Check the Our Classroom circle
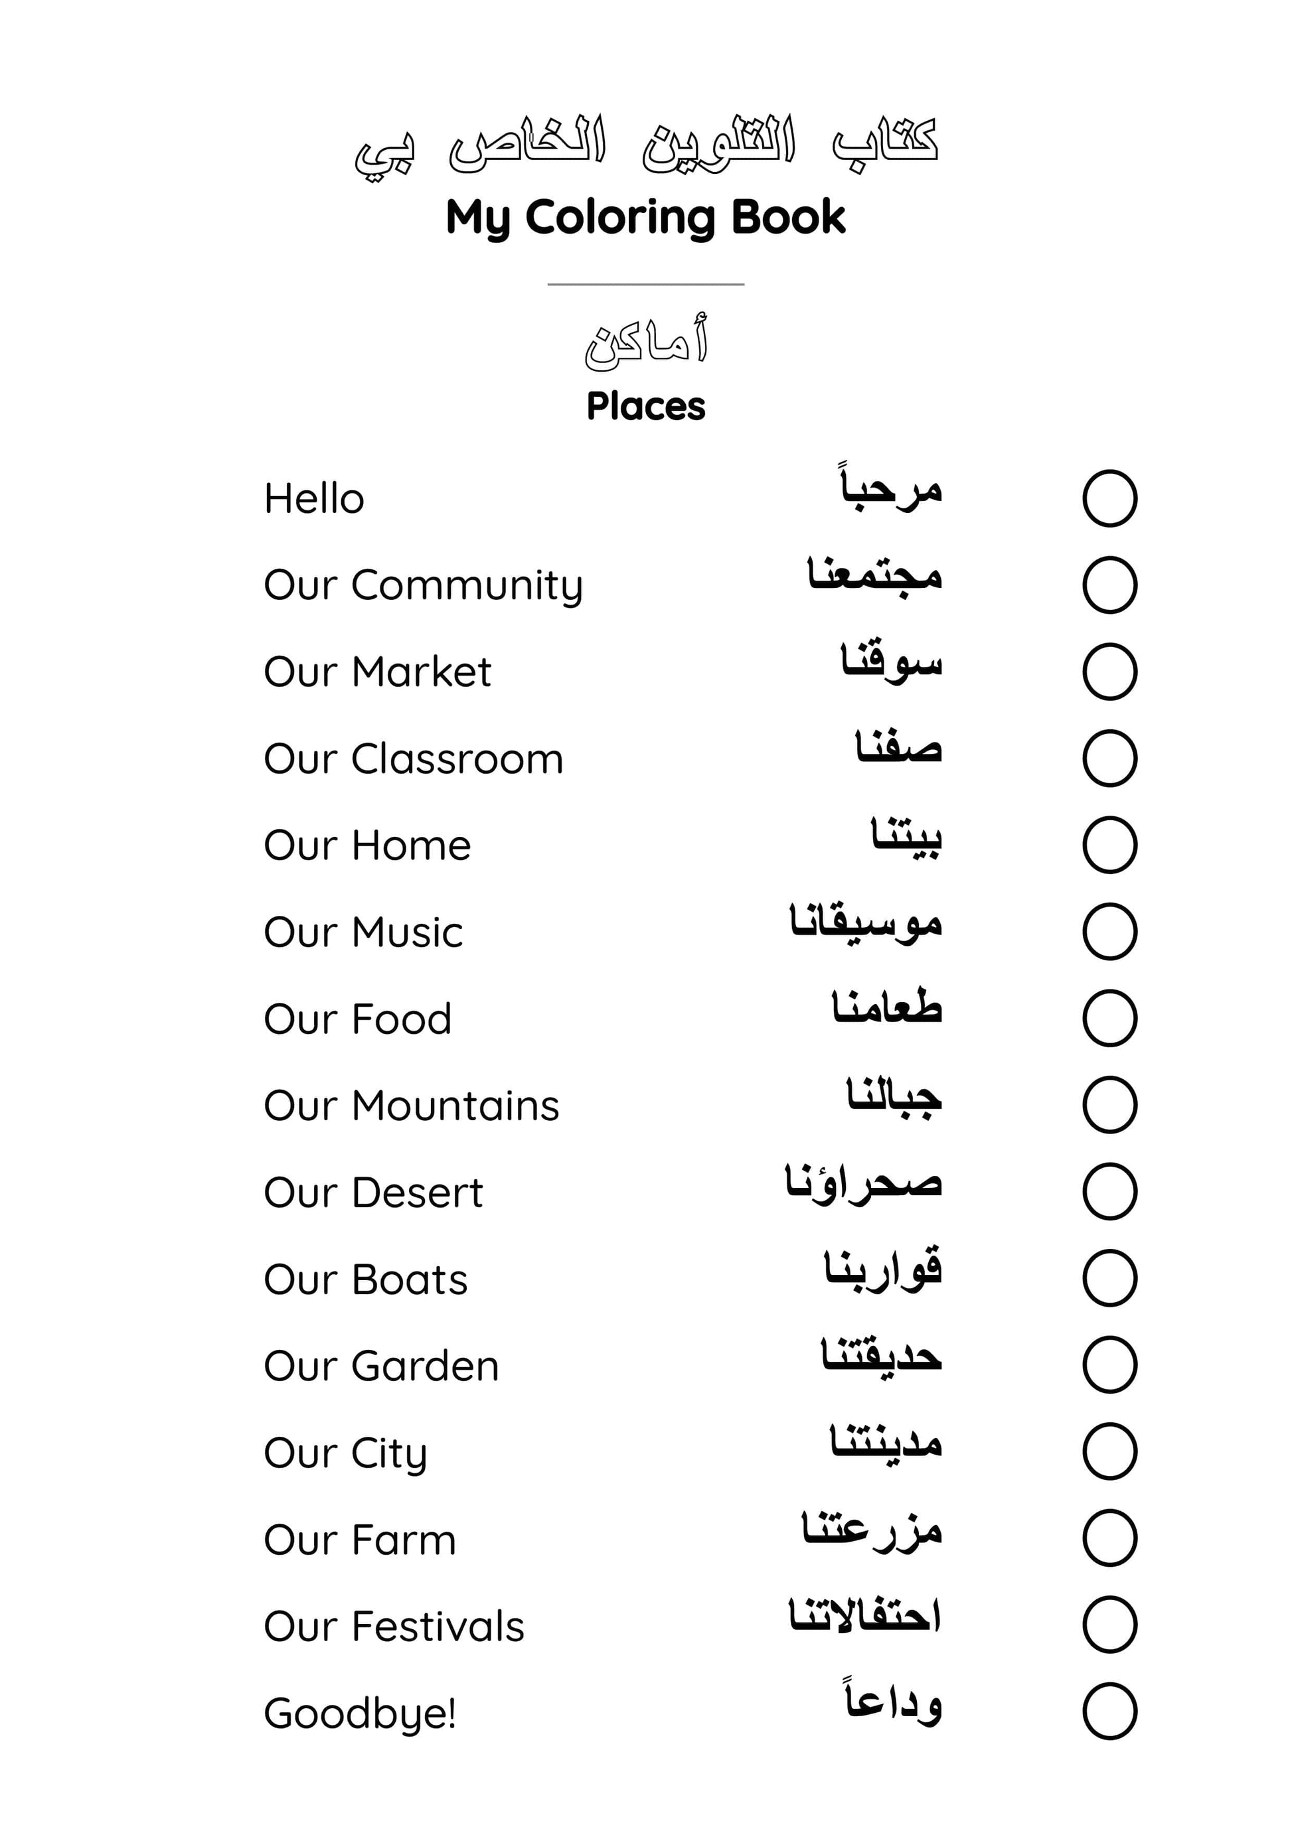The width and height of the screenshot is (1292, 1827). (1109, 759)
